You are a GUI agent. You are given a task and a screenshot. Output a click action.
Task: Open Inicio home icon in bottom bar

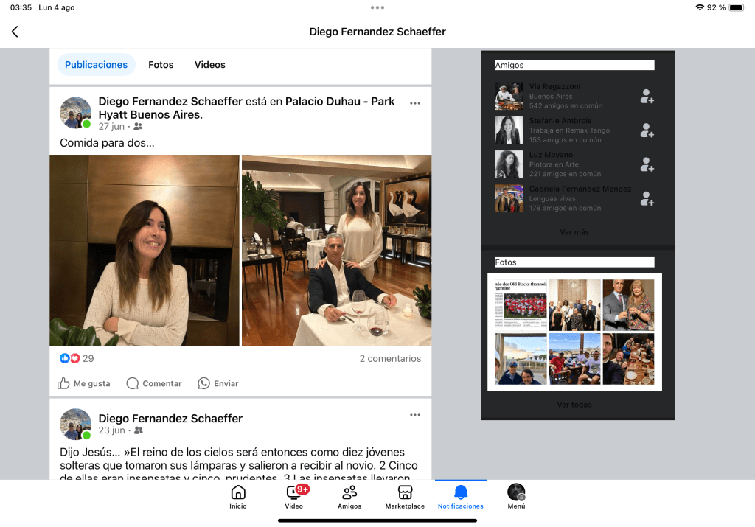tap(238, 497)
